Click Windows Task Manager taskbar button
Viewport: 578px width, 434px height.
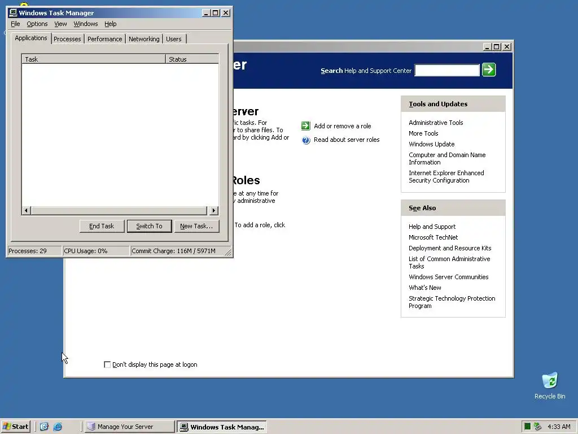(x=221, y=427)
